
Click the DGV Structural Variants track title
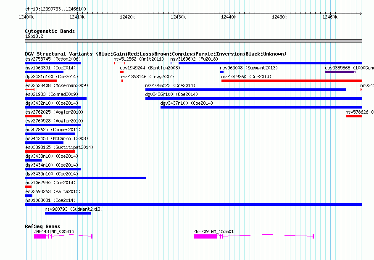point(156,54)
